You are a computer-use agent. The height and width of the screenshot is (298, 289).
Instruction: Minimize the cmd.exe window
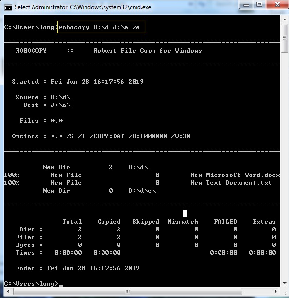pos(246,4)
